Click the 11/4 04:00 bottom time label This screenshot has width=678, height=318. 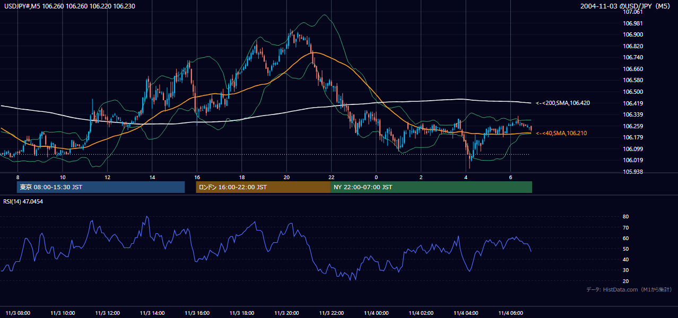[466, 313]
